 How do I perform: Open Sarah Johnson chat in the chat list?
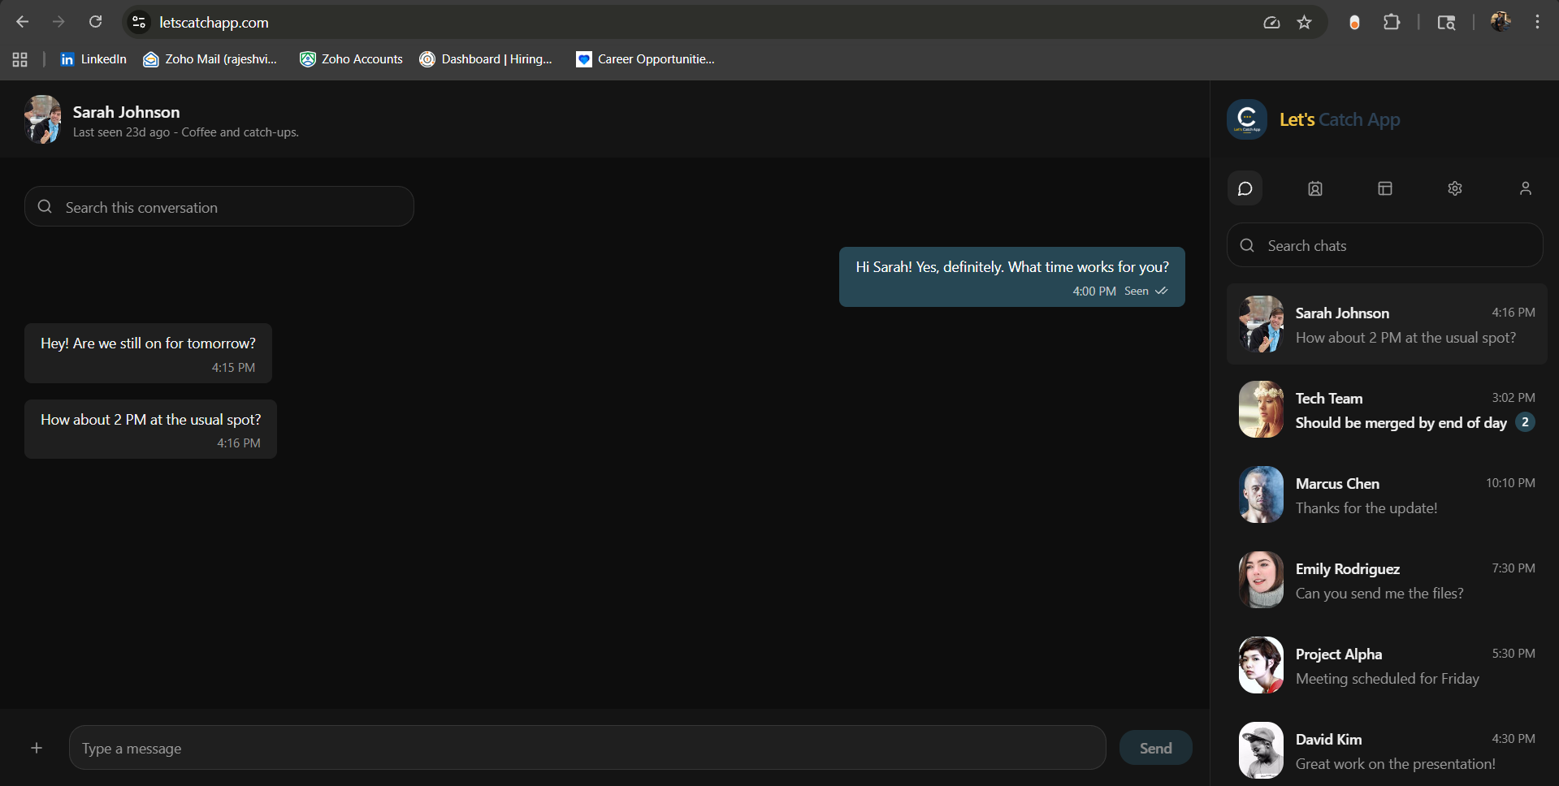click(x=1387, y=324)
